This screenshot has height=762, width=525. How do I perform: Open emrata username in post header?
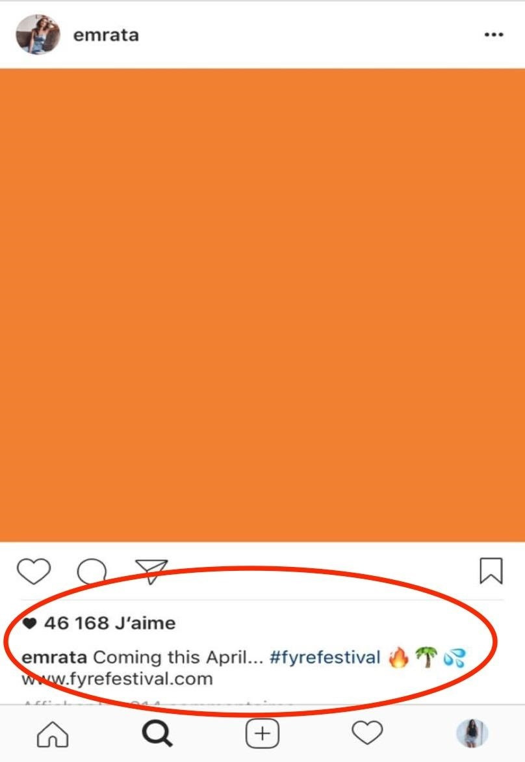106,35
